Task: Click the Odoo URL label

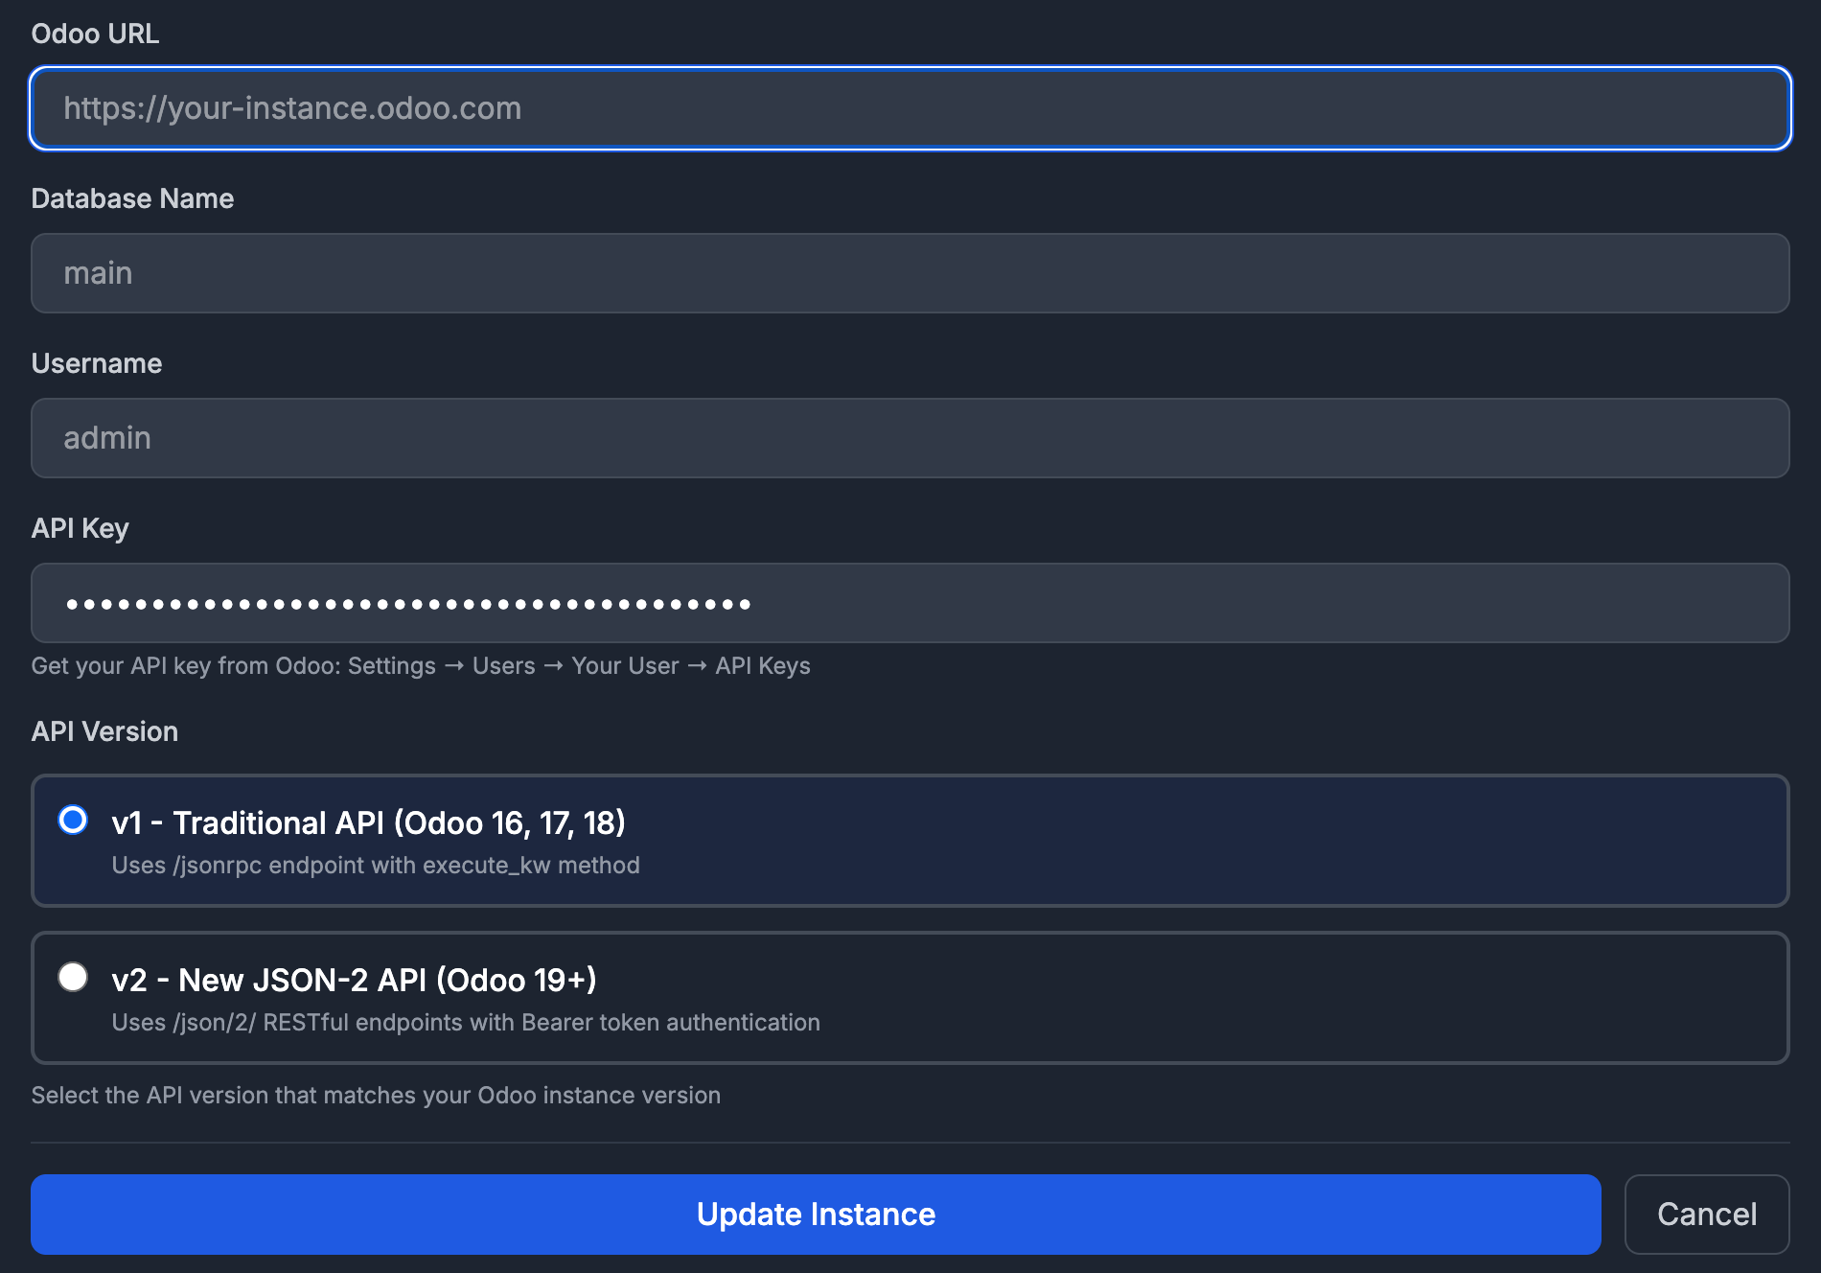Action: tap(95, 34)
